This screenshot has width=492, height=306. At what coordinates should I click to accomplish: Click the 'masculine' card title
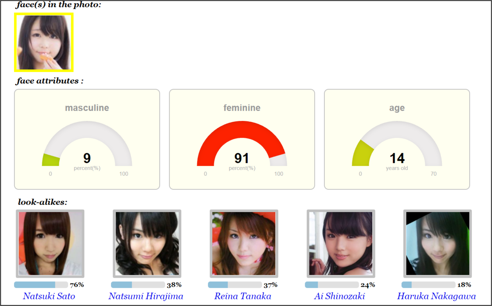click(87, 108)
